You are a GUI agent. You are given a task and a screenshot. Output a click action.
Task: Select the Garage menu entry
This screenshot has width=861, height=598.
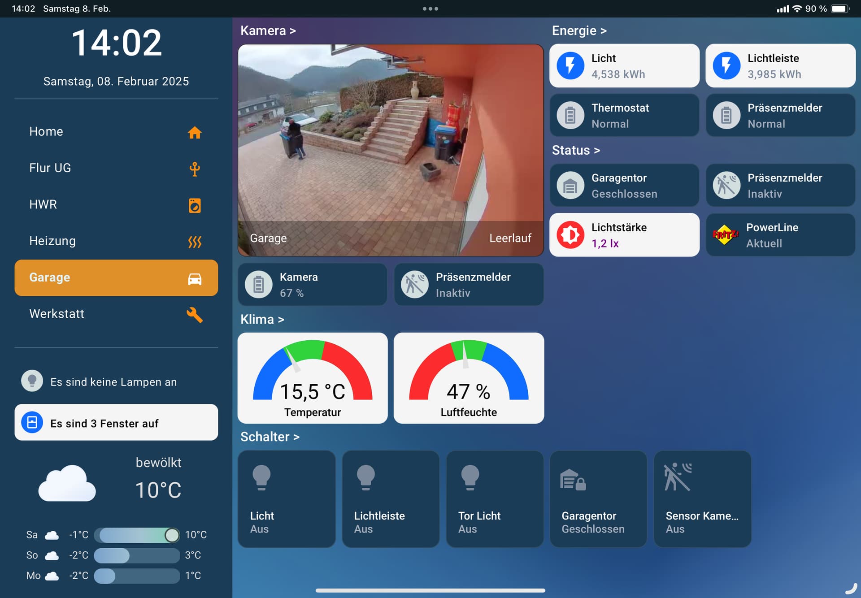(x=116, y=277)
